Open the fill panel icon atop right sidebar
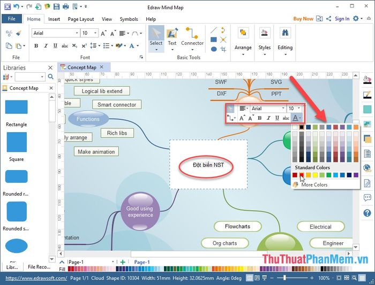This screenshot has width=375, height=285. coord(367,80)
